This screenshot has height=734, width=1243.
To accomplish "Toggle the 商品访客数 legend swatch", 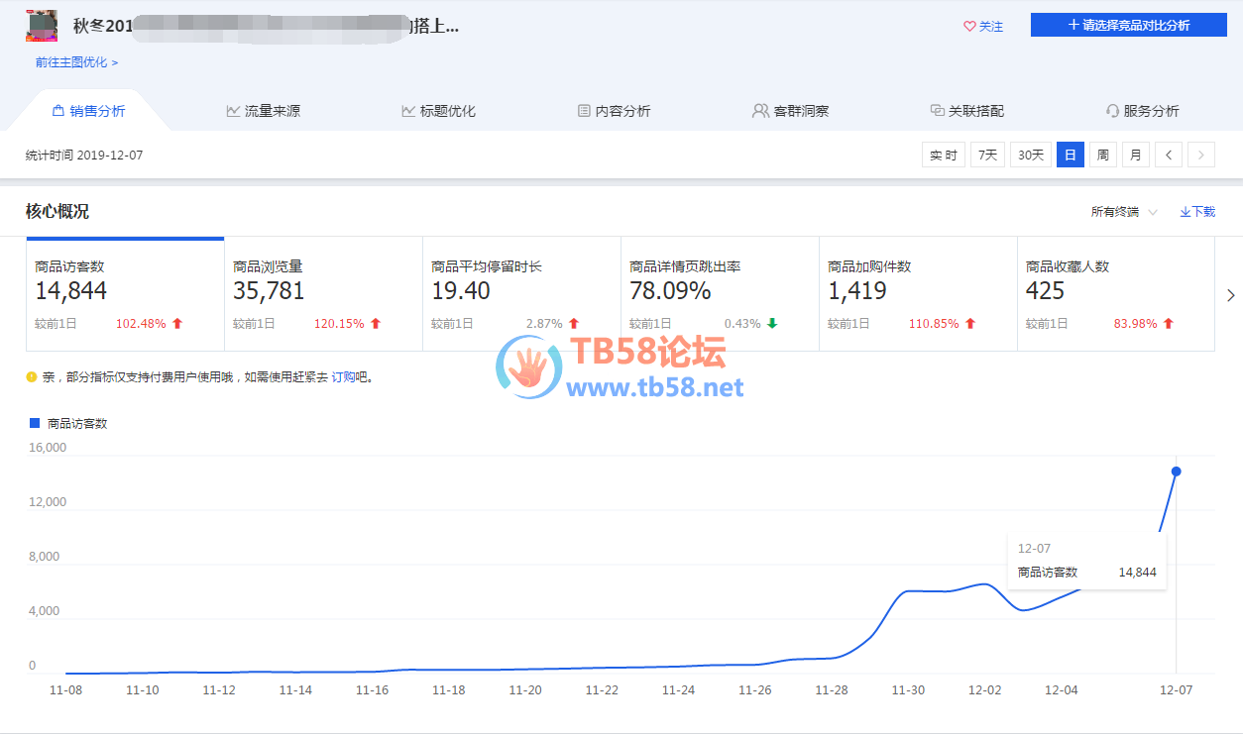I will point(35,423).
